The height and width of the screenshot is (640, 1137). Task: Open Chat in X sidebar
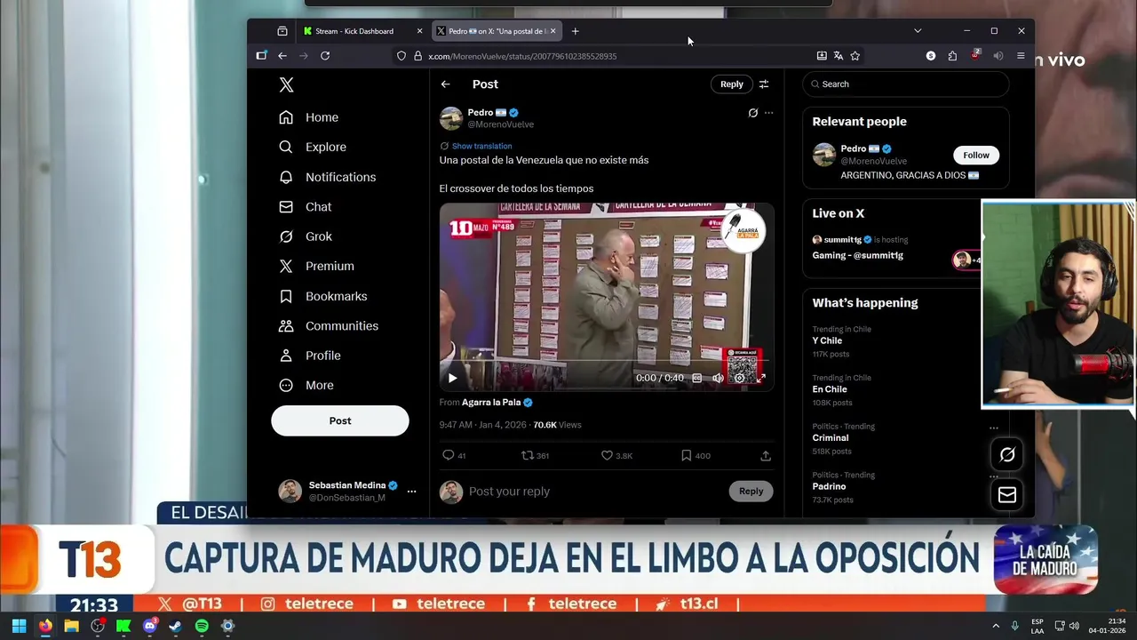tap(305, 206)
